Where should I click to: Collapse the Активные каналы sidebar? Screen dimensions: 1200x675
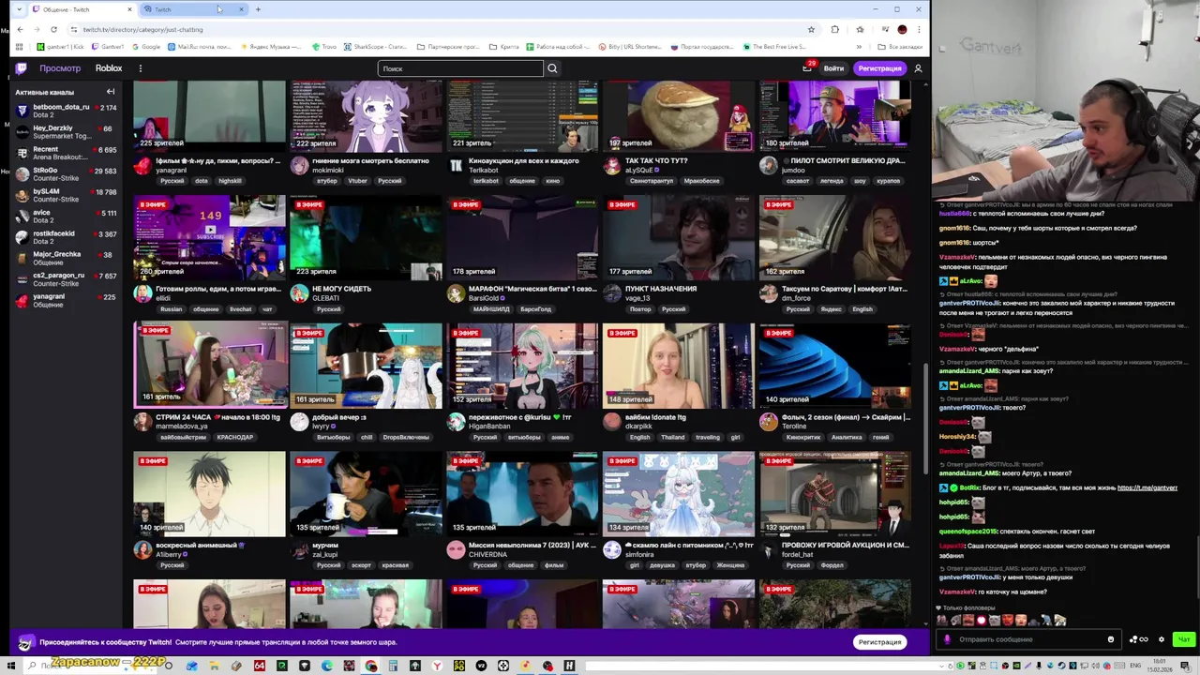(111, 92)
